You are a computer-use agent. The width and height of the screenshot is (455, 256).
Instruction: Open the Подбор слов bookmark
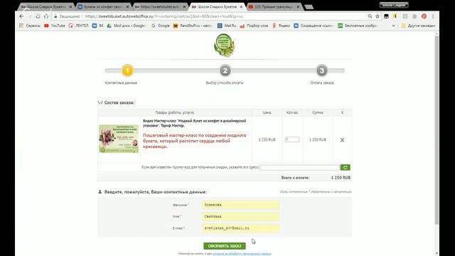click(254, 26)
